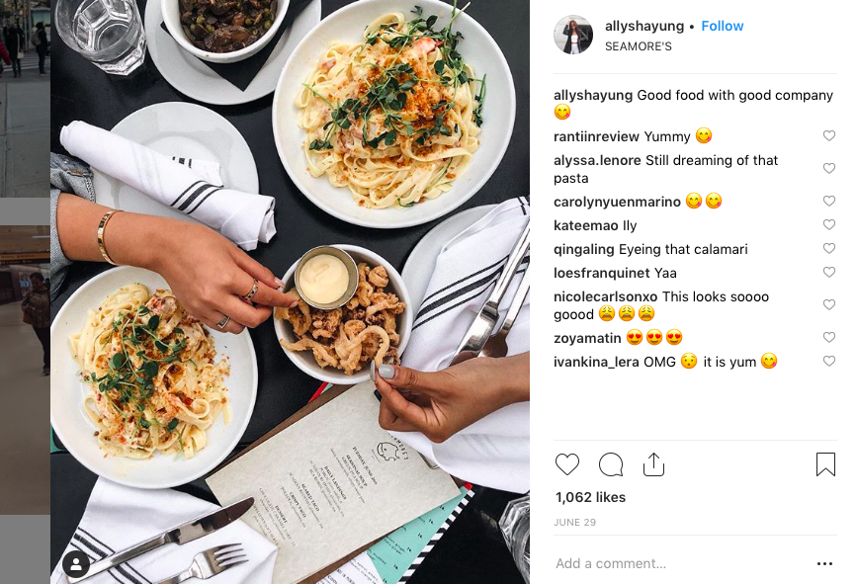The width and height of the screenshot is (857, 584).
Task: Share the post via the share icon
Action: (653, 464)
